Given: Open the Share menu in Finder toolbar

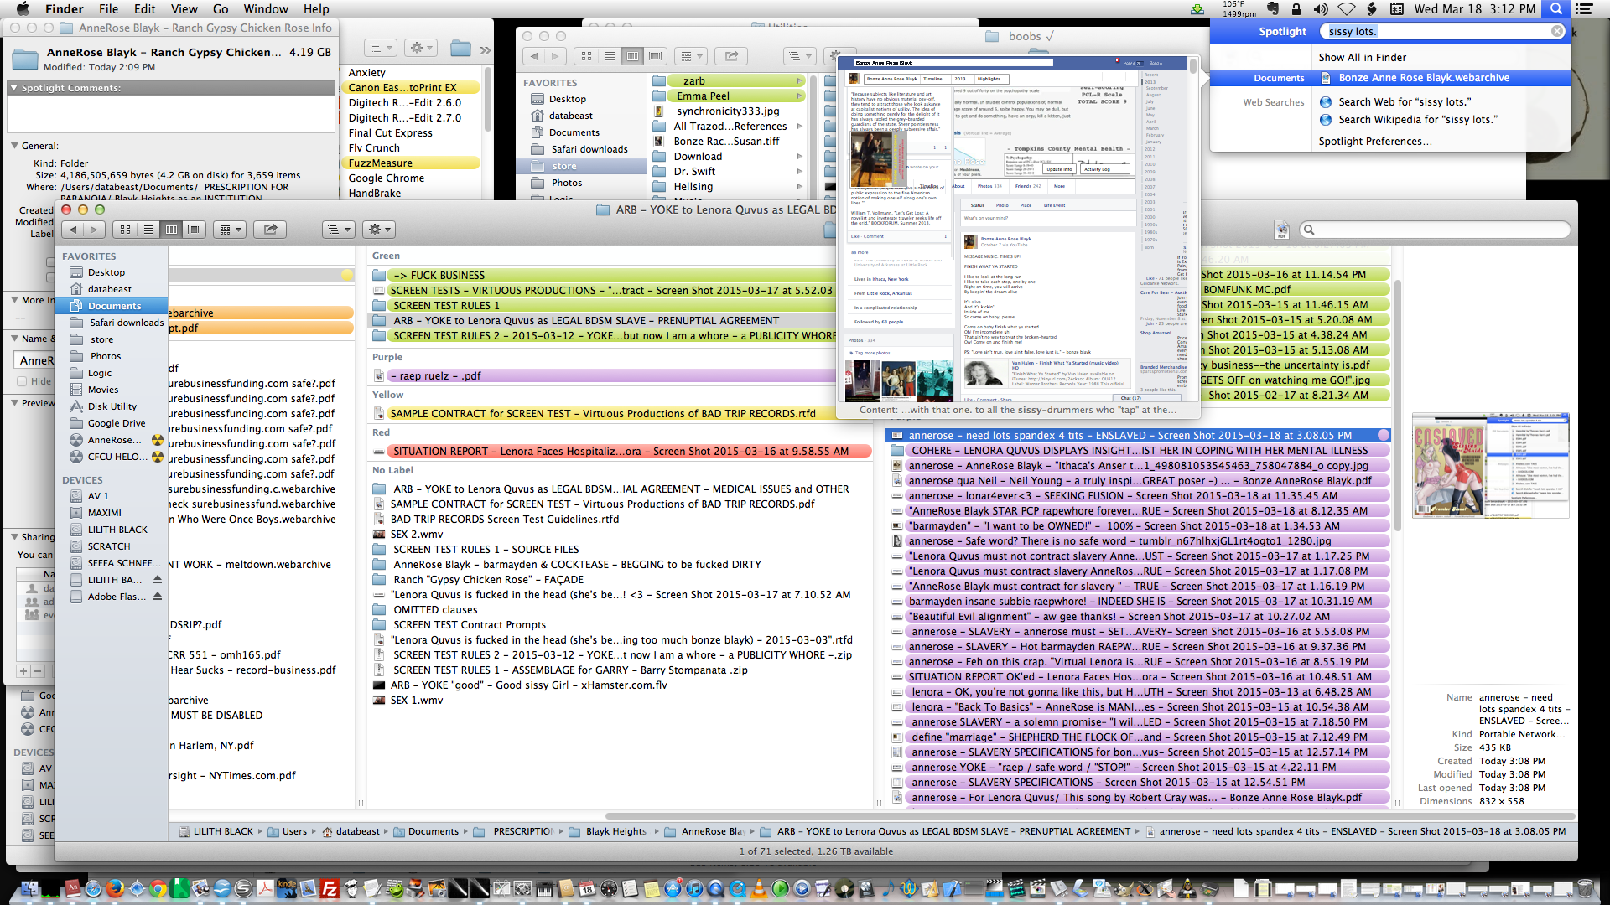Looking at the screenshot, I should 270,229.
